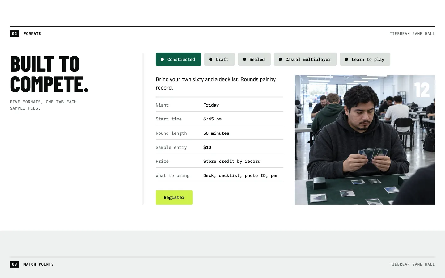The image size is (445, 278).
Task: Select the Constructed format tab
Action: 178,59
